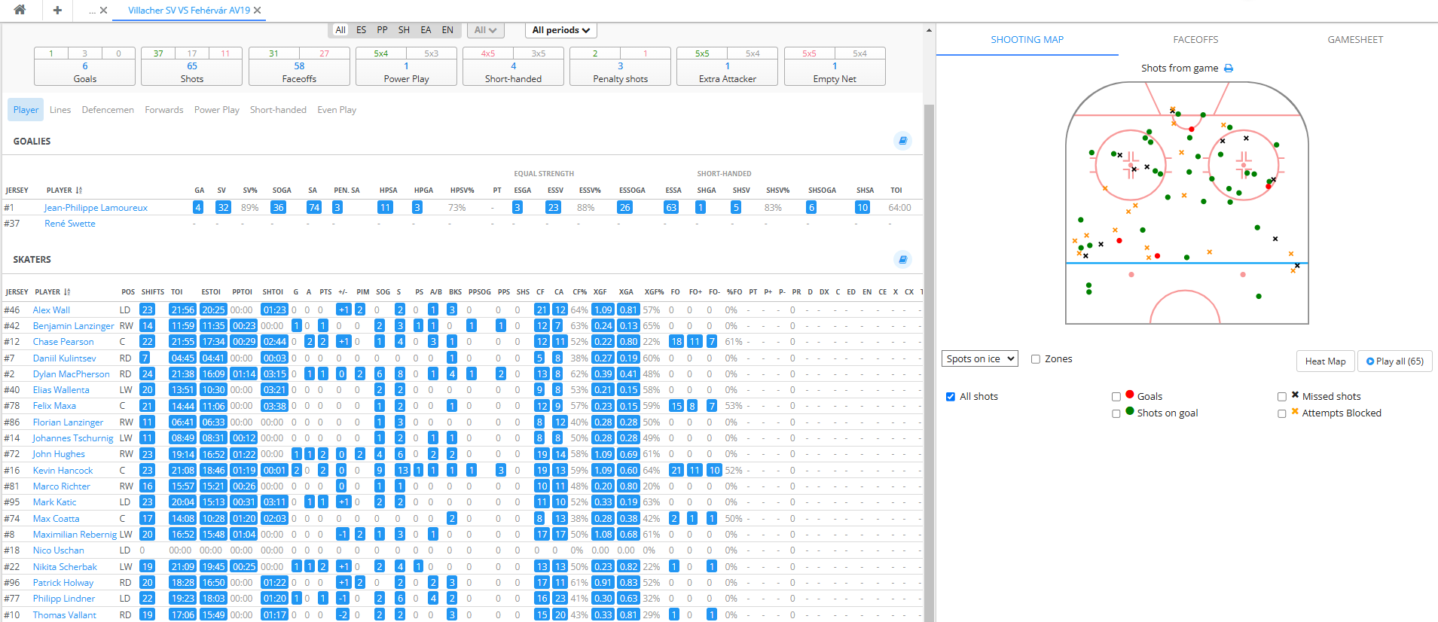Uncheck the All shots checkbox

(951, 397)
